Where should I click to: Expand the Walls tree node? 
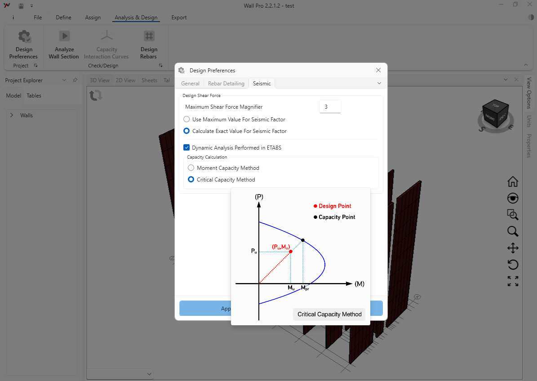[x=12, y=115]
